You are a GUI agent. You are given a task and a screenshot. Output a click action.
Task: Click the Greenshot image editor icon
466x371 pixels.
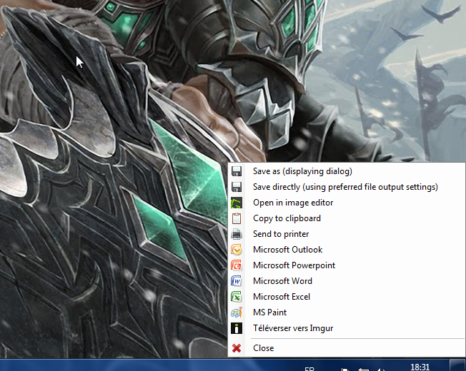[x=237, y=203]
